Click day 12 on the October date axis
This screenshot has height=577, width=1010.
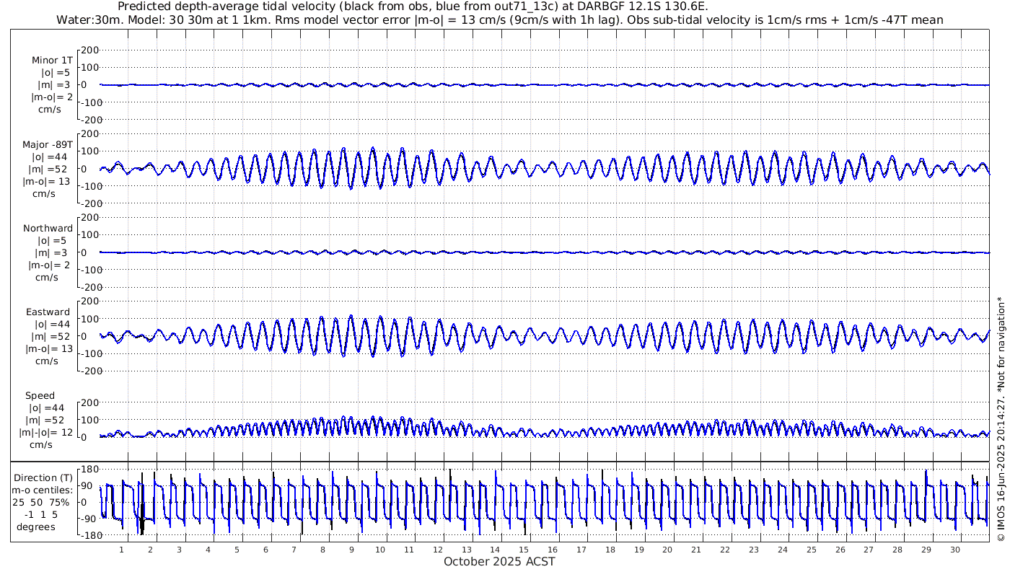point(438,550)
